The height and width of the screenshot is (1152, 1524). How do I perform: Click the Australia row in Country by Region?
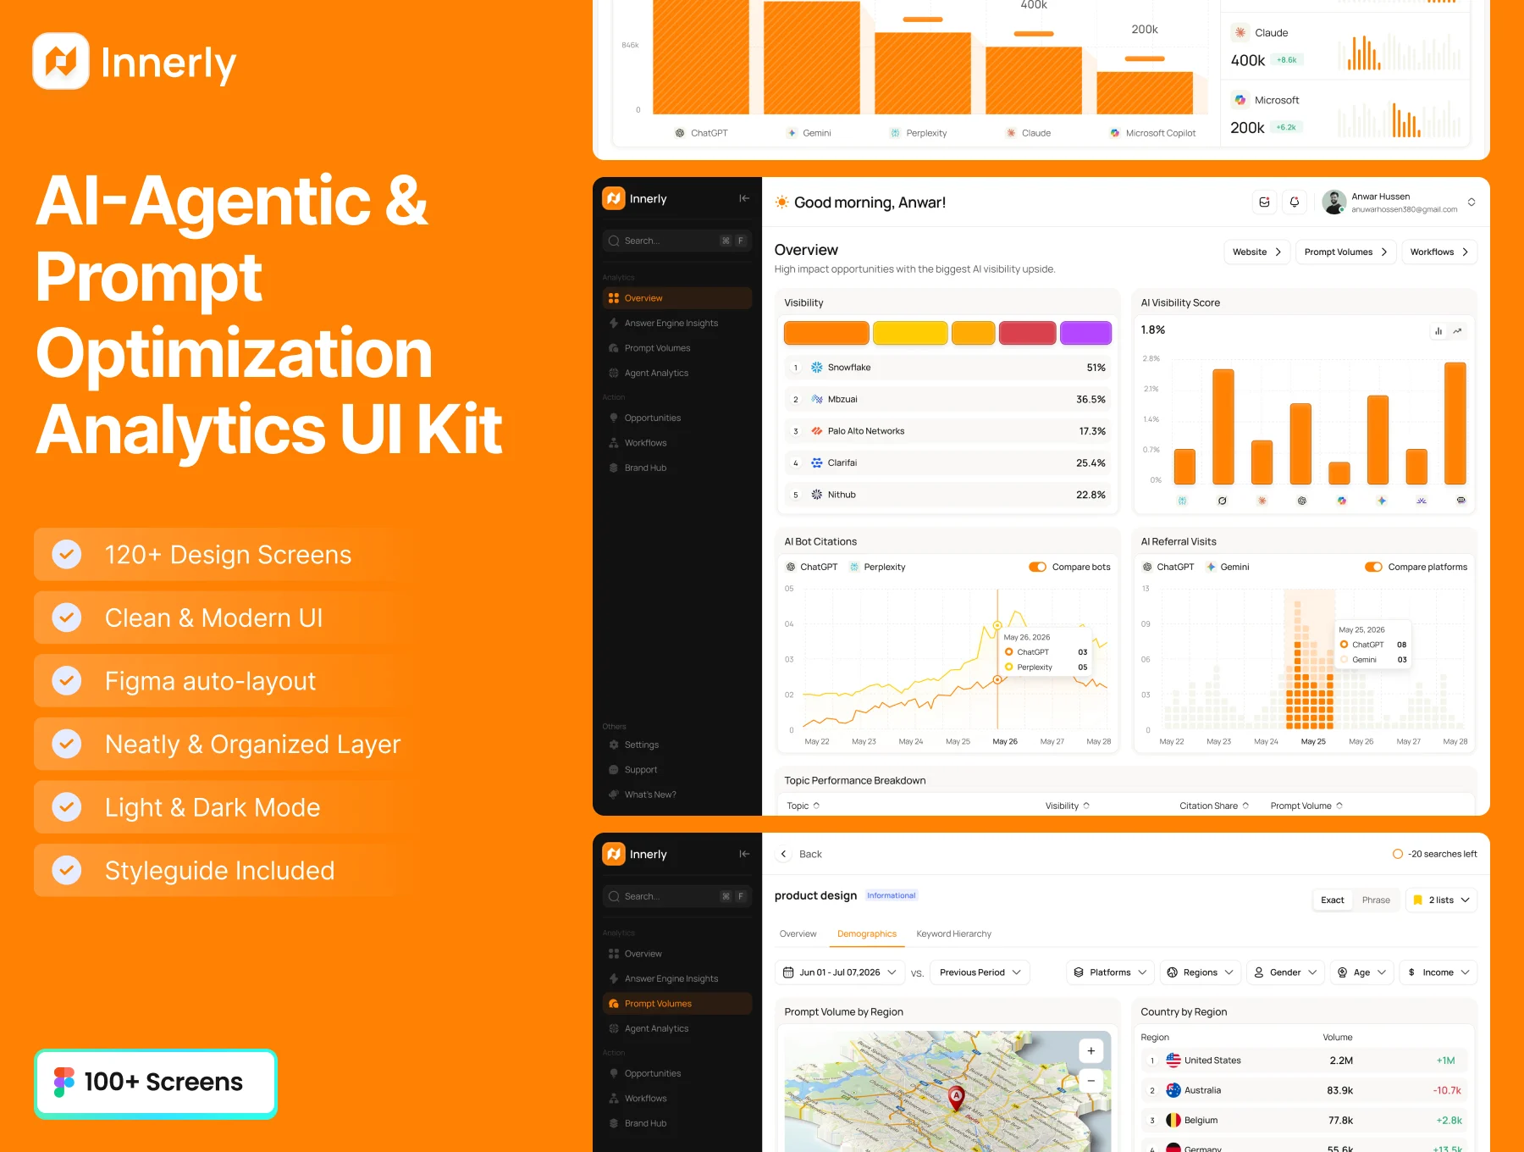click(1304, 1090)
